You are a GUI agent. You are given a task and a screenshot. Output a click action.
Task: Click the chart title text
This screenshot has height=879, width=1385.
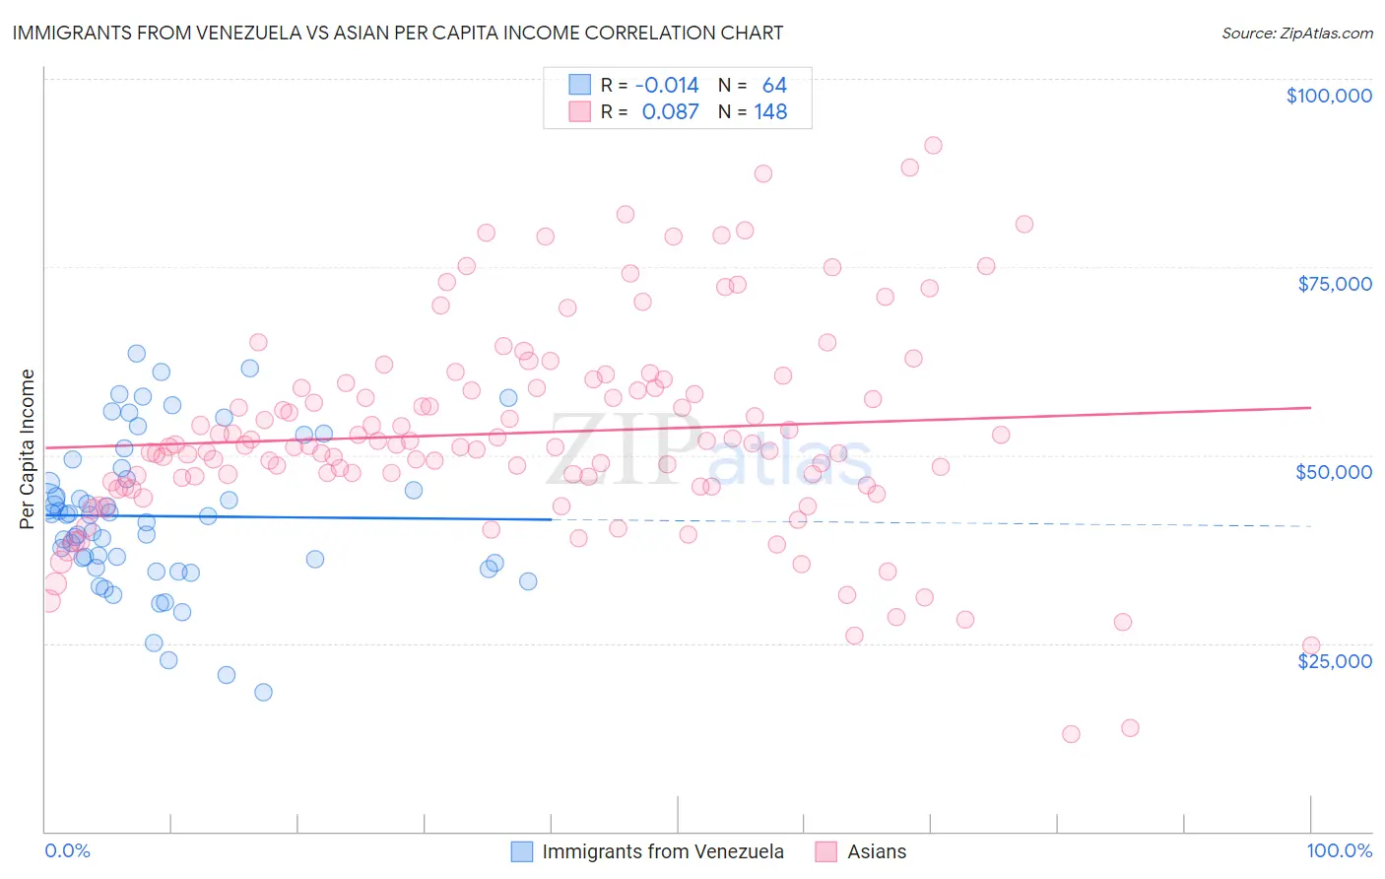click(x=397, y=33)
